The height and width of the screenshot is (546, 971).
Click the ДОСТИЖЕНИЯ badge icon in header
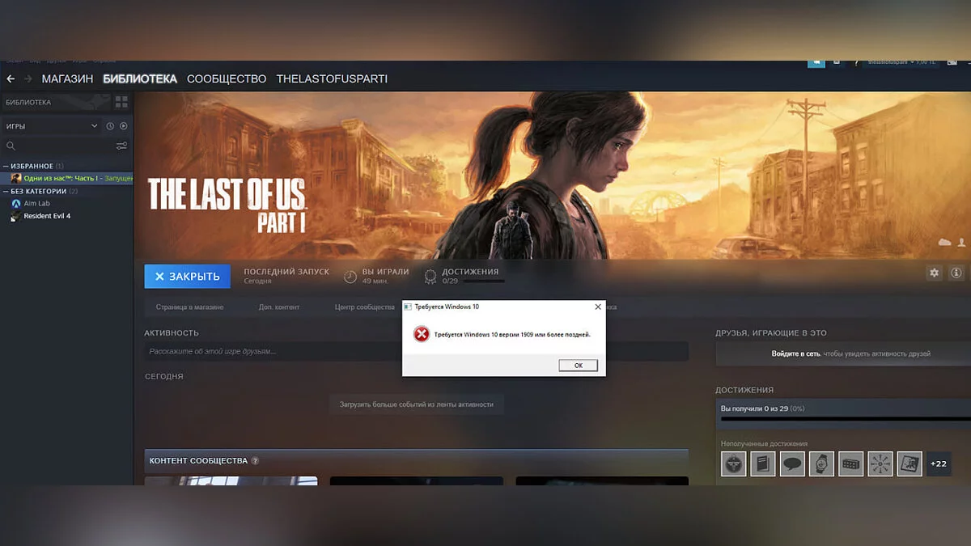coord(430,277)
